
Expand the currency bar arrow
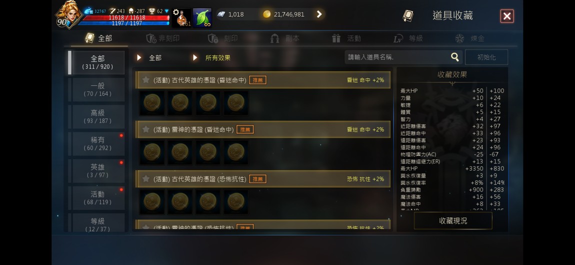tap(319, 14)
